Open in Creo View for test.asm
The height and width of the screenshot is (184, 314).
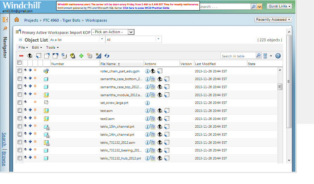153,111
